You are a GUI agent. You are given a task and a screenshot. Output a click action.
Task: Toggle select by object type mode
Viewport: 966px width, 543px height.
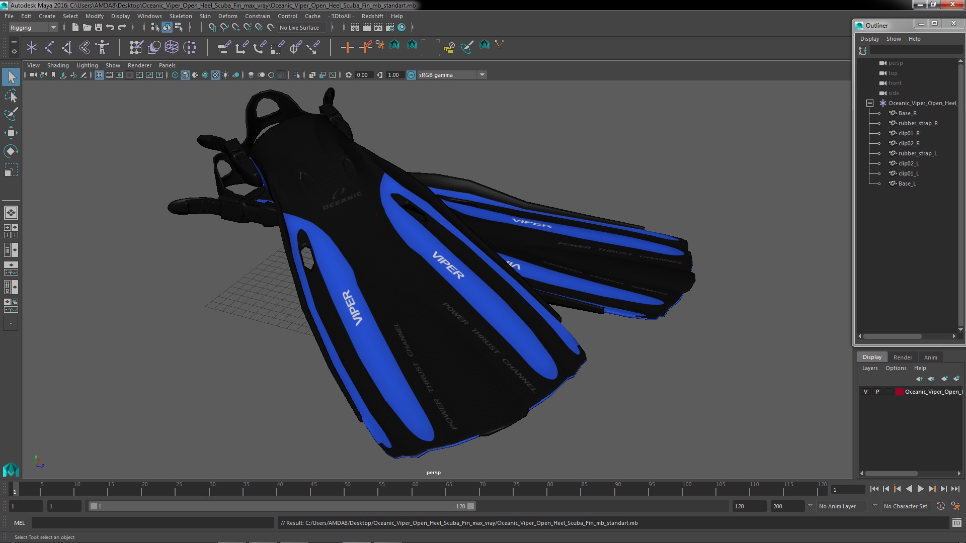(167, 27)
